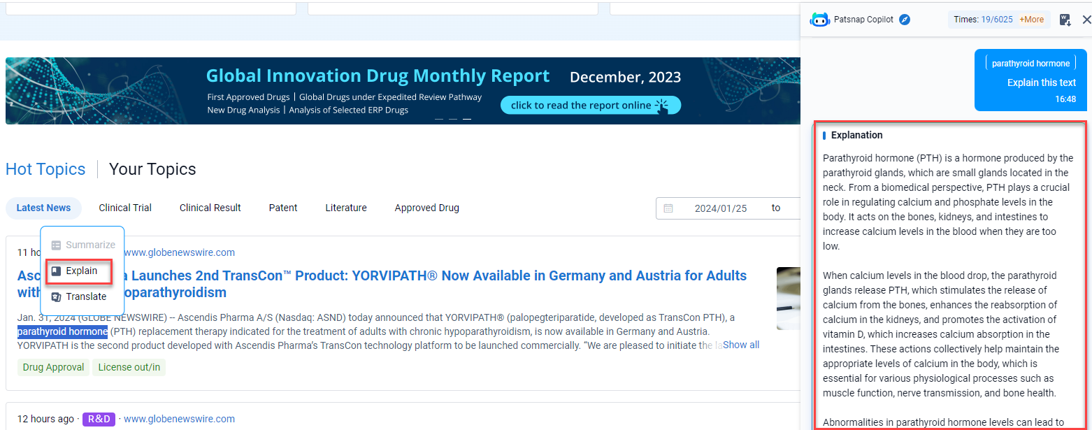Click +More to get extra Copilot uses
Screen dimensions: 1092x430
coord(1031,20)
